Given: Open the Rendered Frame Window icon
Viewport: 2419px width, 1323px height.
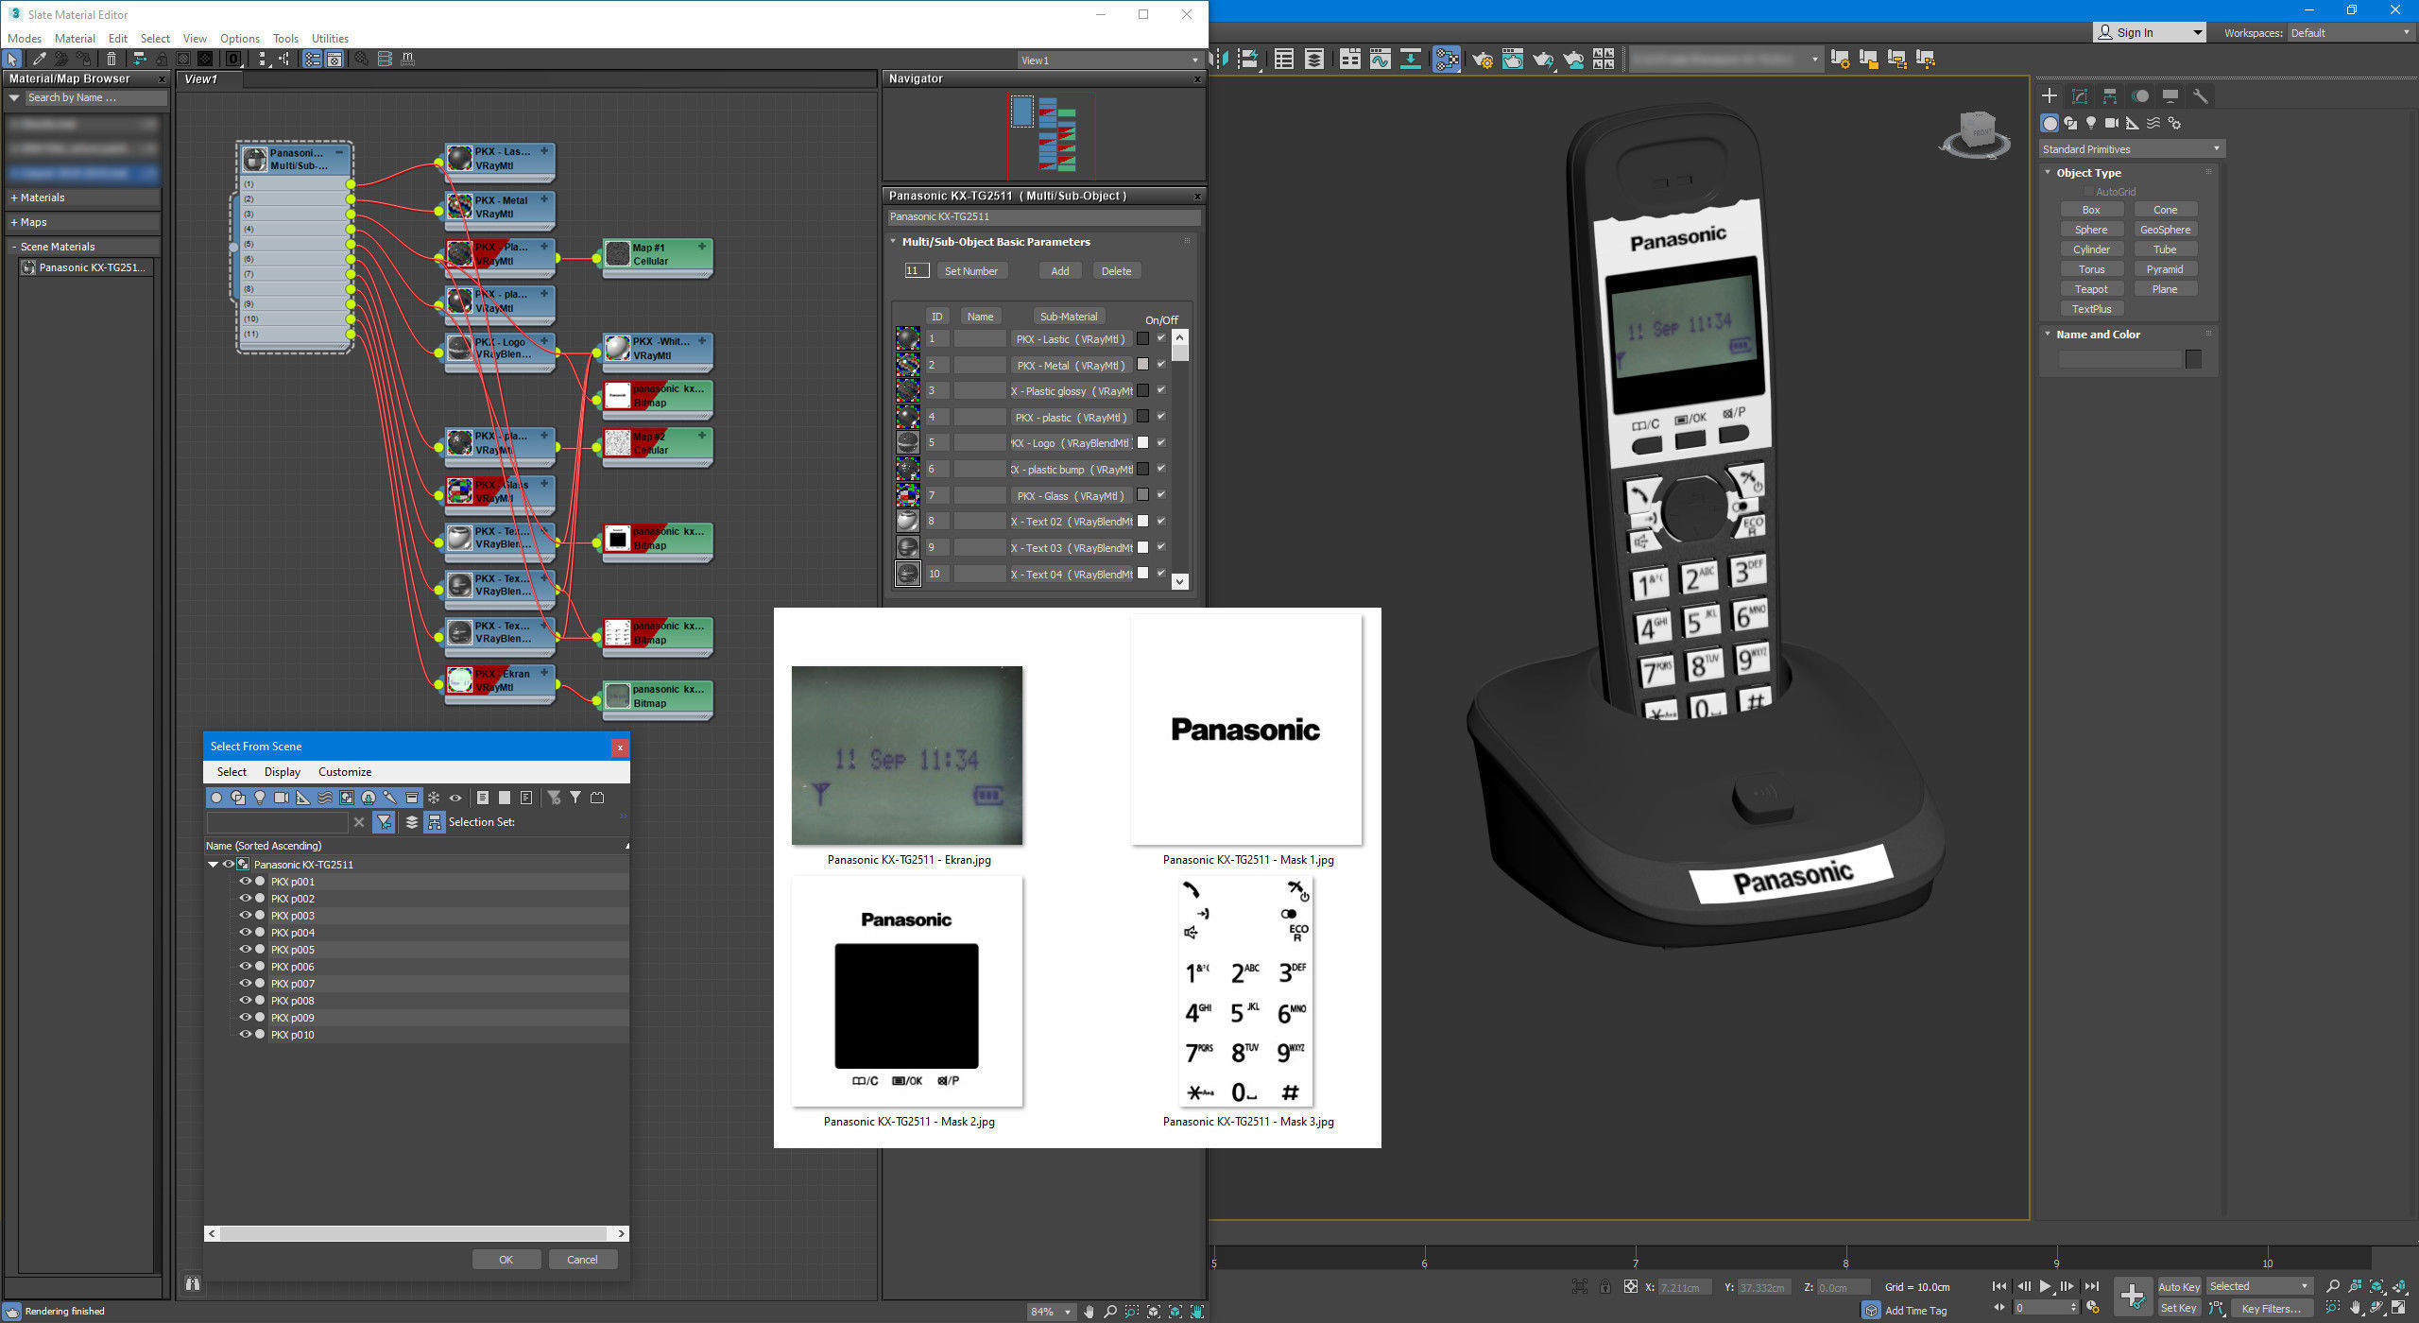Looking at the screenshot, I should (x=1513, y=59).
